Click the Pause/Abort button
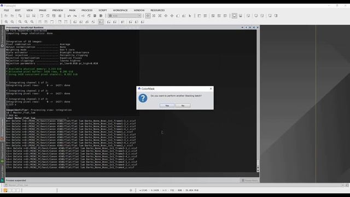The image size is (350, 197). click(x=249, y=180)
